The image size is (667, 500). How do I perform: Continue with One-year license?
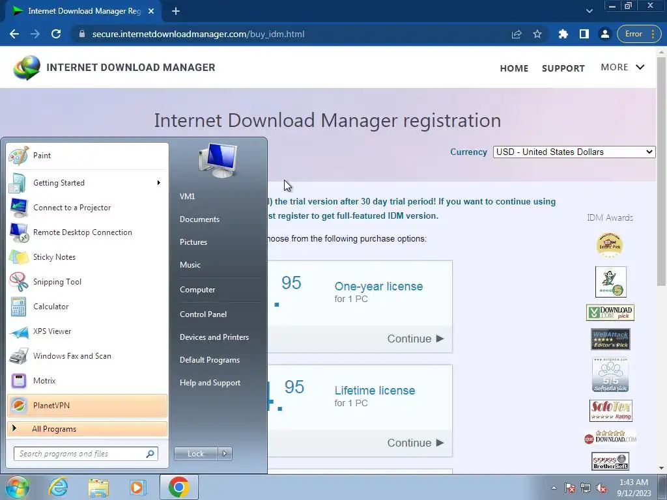415,339
